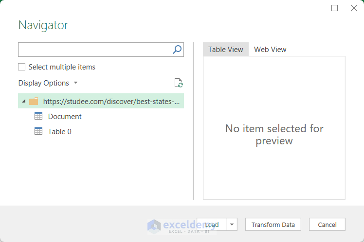Switch to the Table View tab
364x242 pixels.
pos(226,50)
